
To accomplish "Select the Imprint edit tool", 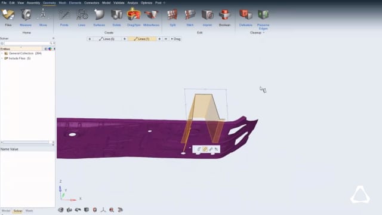I will [x=207, y=17].
